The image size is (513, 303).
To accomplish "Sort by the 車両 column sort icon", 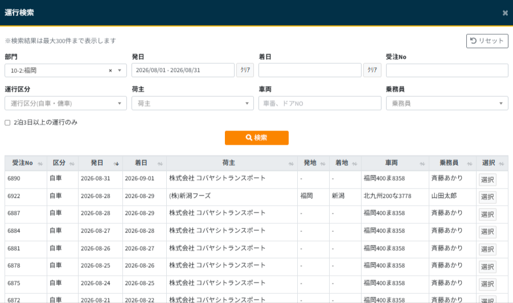I will (422, 163).
